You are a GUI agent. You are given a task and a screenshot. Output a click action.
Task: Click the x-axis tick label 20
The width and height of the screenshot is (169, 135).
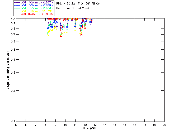click(164, 125)
